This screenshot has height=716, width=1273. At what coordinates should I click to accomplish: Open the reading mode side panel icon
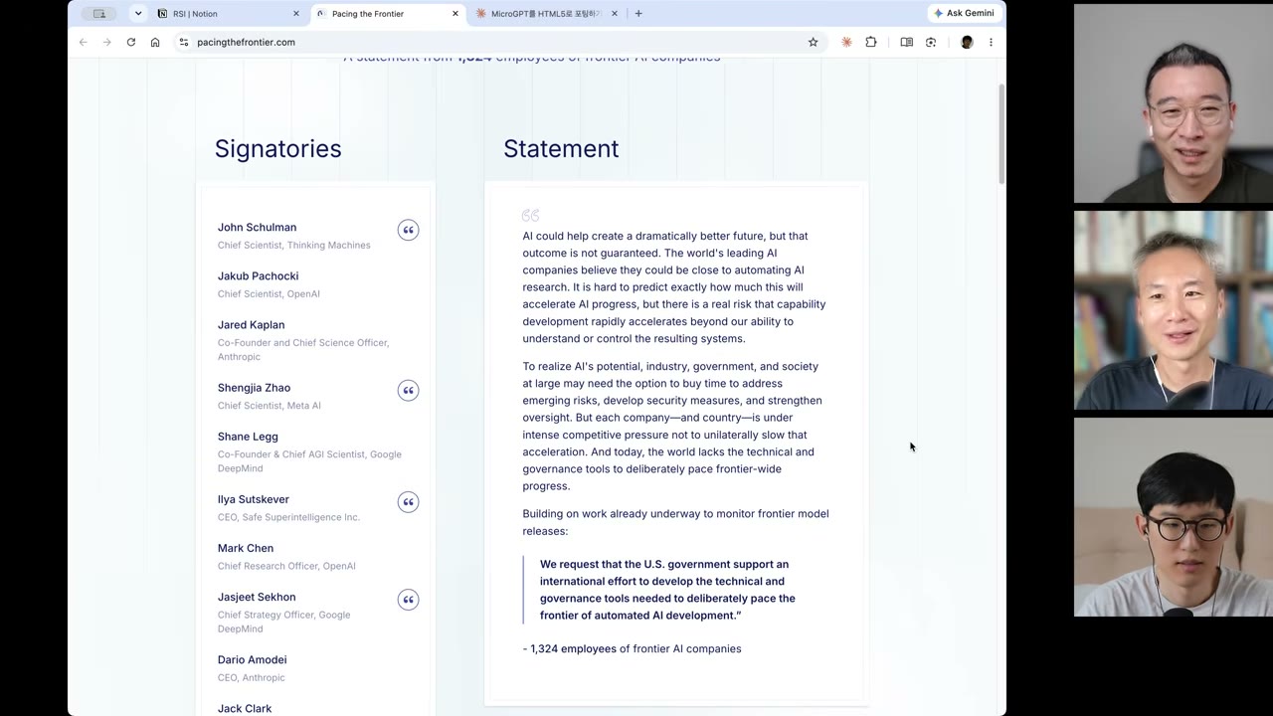(x=906, y=42)
